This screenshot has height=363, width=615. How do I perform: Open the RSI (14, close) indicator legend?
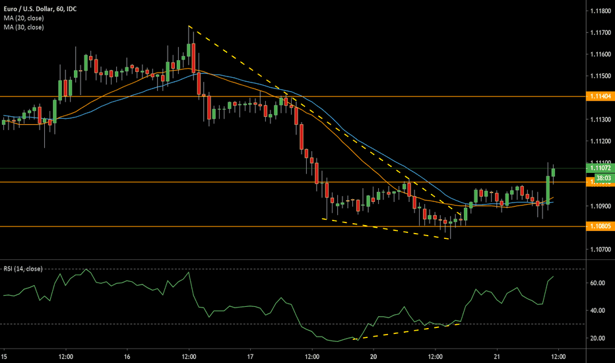coord(24,268)
